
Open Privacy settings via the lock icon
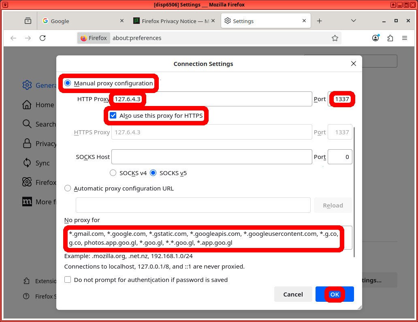point(27,144)
